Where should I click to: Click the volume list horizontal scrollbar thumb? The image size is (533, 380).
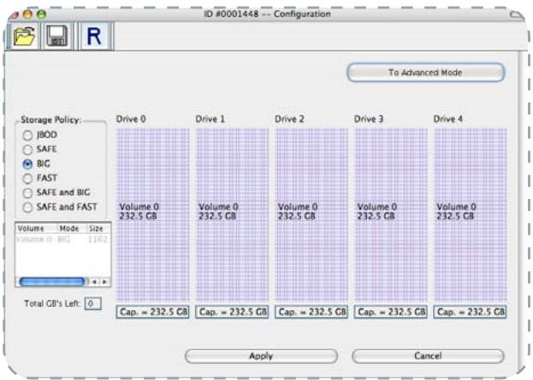tap(52, 282)
